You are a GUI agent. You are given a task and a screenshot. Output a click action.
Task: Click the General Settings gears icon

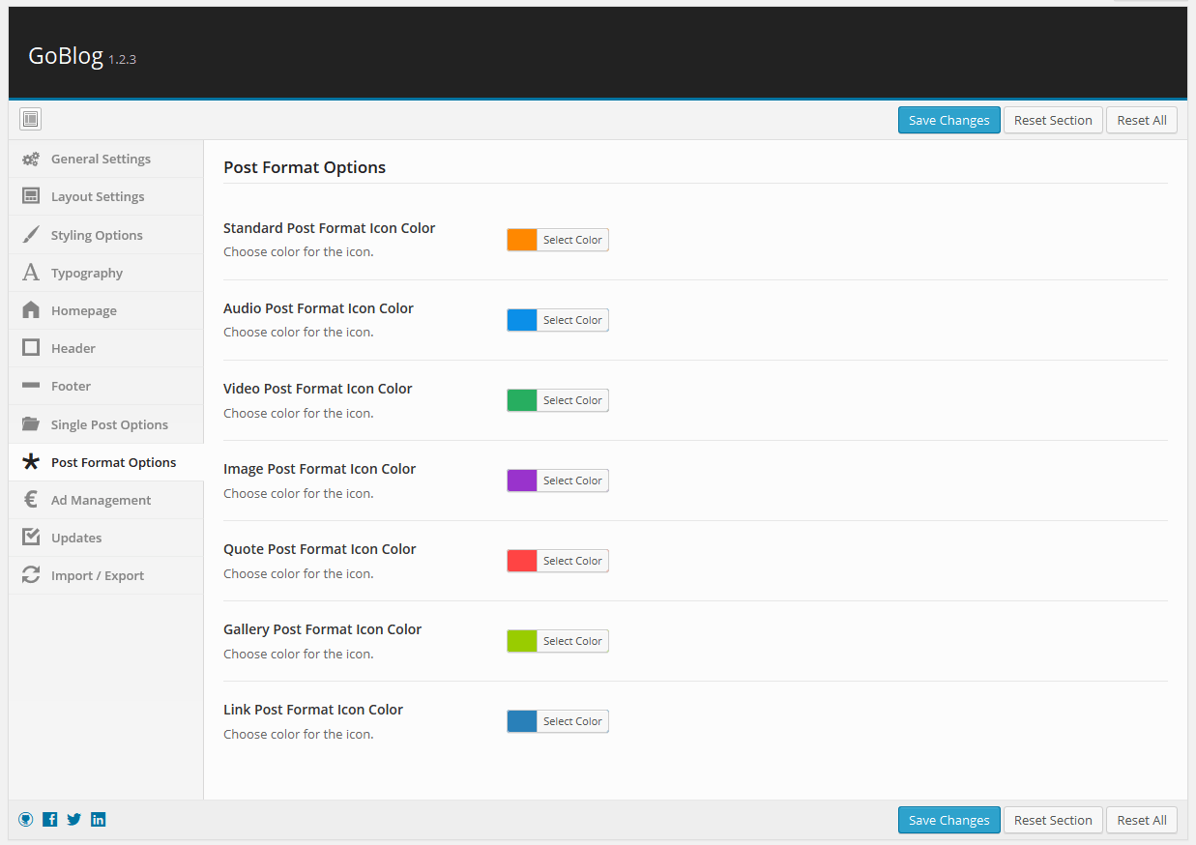pyautogui.click(x=31, y=159)
